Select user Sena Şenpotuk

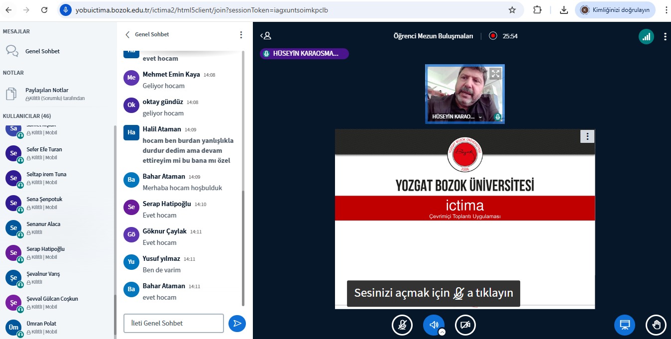pyautogui.click(x=58, y=203)
